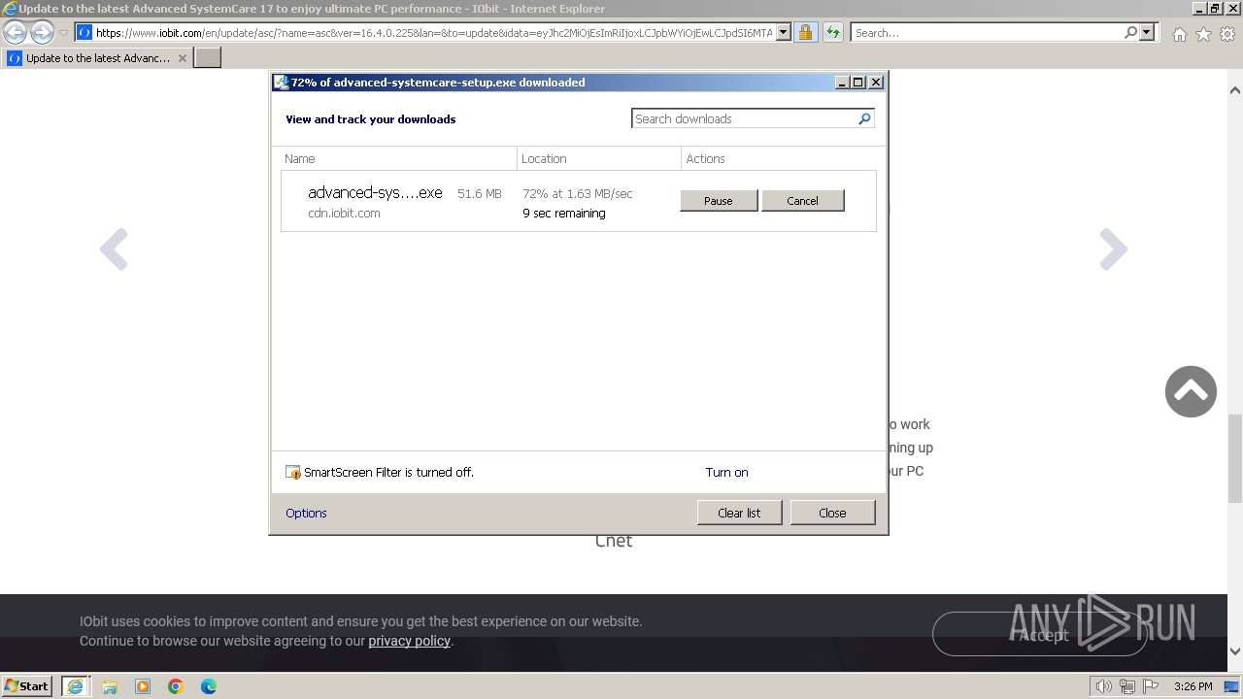Click the Turn on SmartScreen link

726,472
